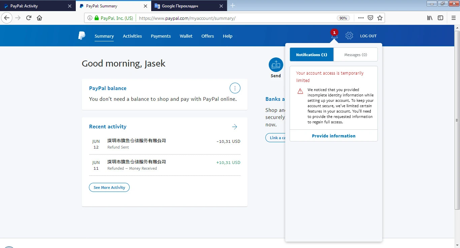
Task: Open the Summary navigation item
Action: [104, 36]
